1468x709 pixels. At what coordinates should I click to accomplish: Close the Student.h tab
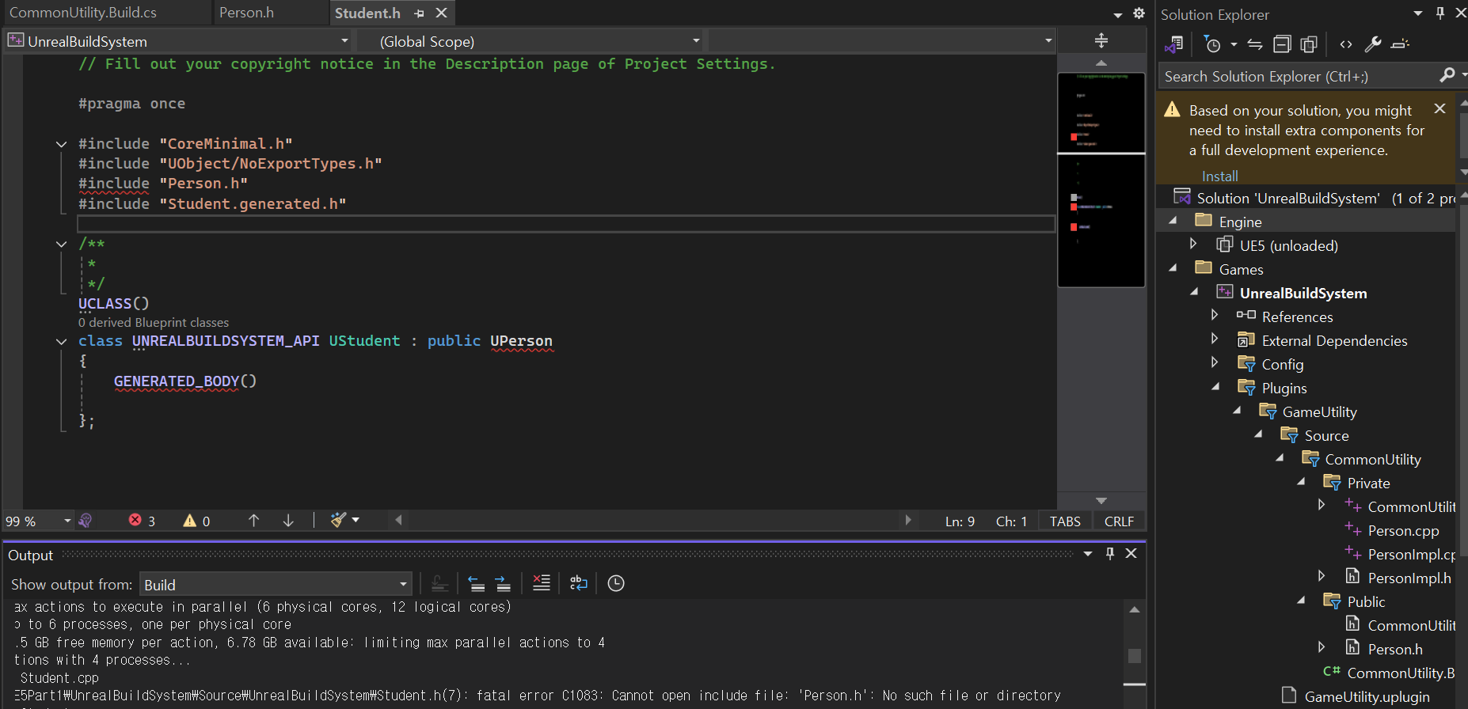[x=442, y=13]
